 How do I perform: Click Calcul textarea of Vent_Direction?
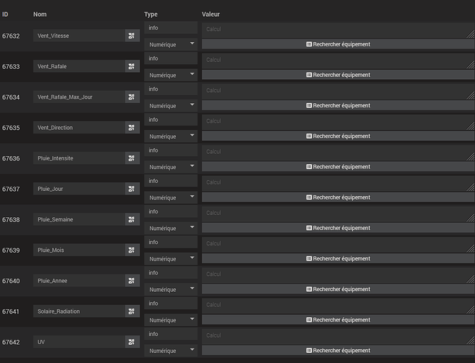point(338,122)
